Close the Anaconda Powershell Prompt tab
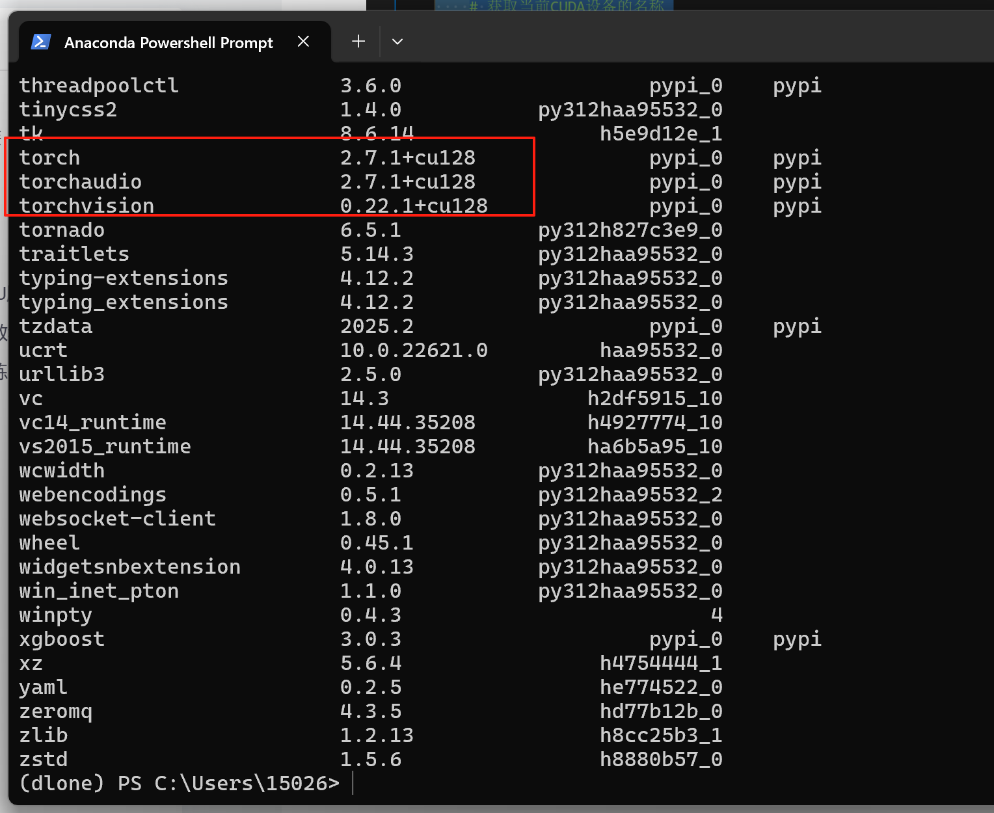 pos(303,42)
